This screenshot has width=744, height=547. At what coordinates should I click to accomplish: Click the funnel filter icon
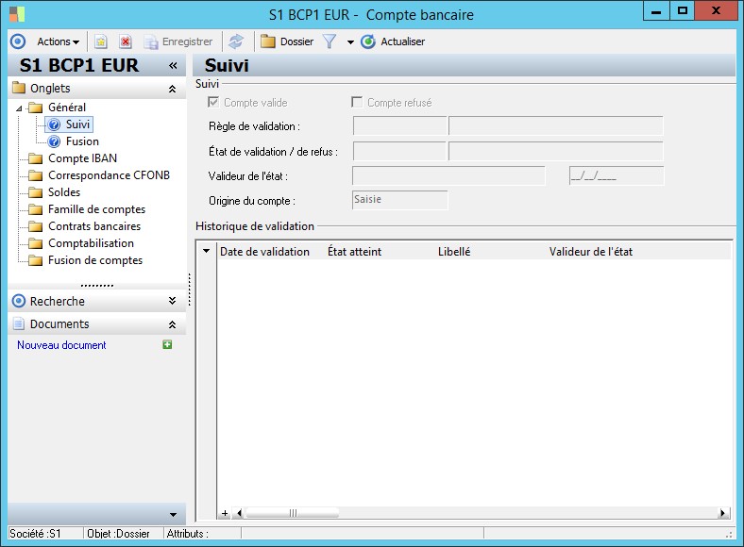click(330, 41)
